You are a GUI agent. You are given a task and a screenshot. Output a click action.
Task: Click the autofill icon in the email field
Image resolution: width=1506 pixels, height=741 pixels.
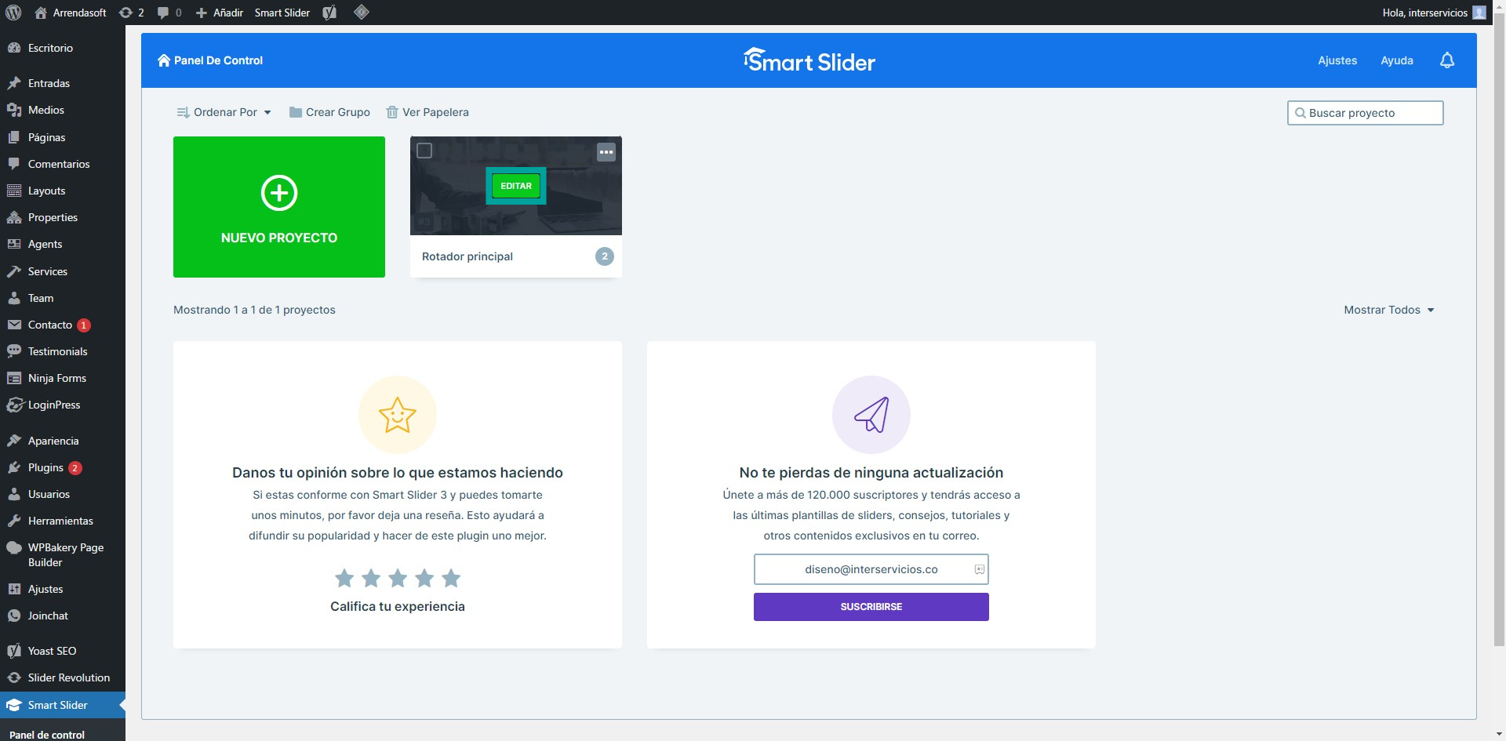pyautogui.click(x=980, y=569)
